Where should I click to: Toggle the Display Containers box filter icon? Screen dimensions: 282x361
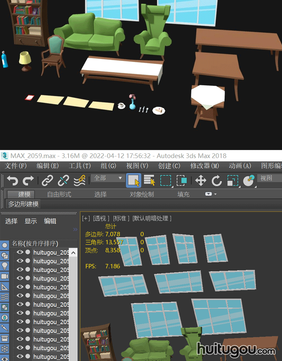[x=5, y=338]
